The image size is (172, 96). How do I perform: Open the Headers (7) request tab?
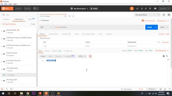(66, 34)
